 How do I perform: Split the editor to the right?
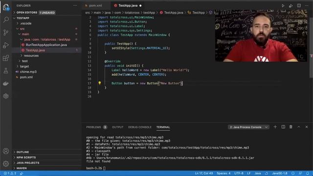299,5
